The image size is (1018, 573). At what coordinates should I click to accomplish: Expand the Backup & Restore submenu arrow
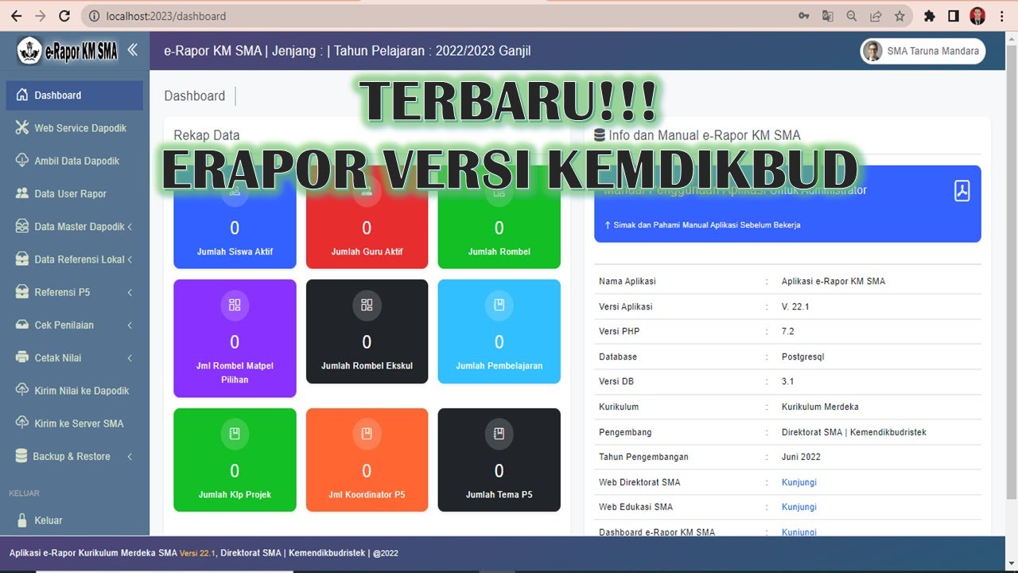pos(130,456)
